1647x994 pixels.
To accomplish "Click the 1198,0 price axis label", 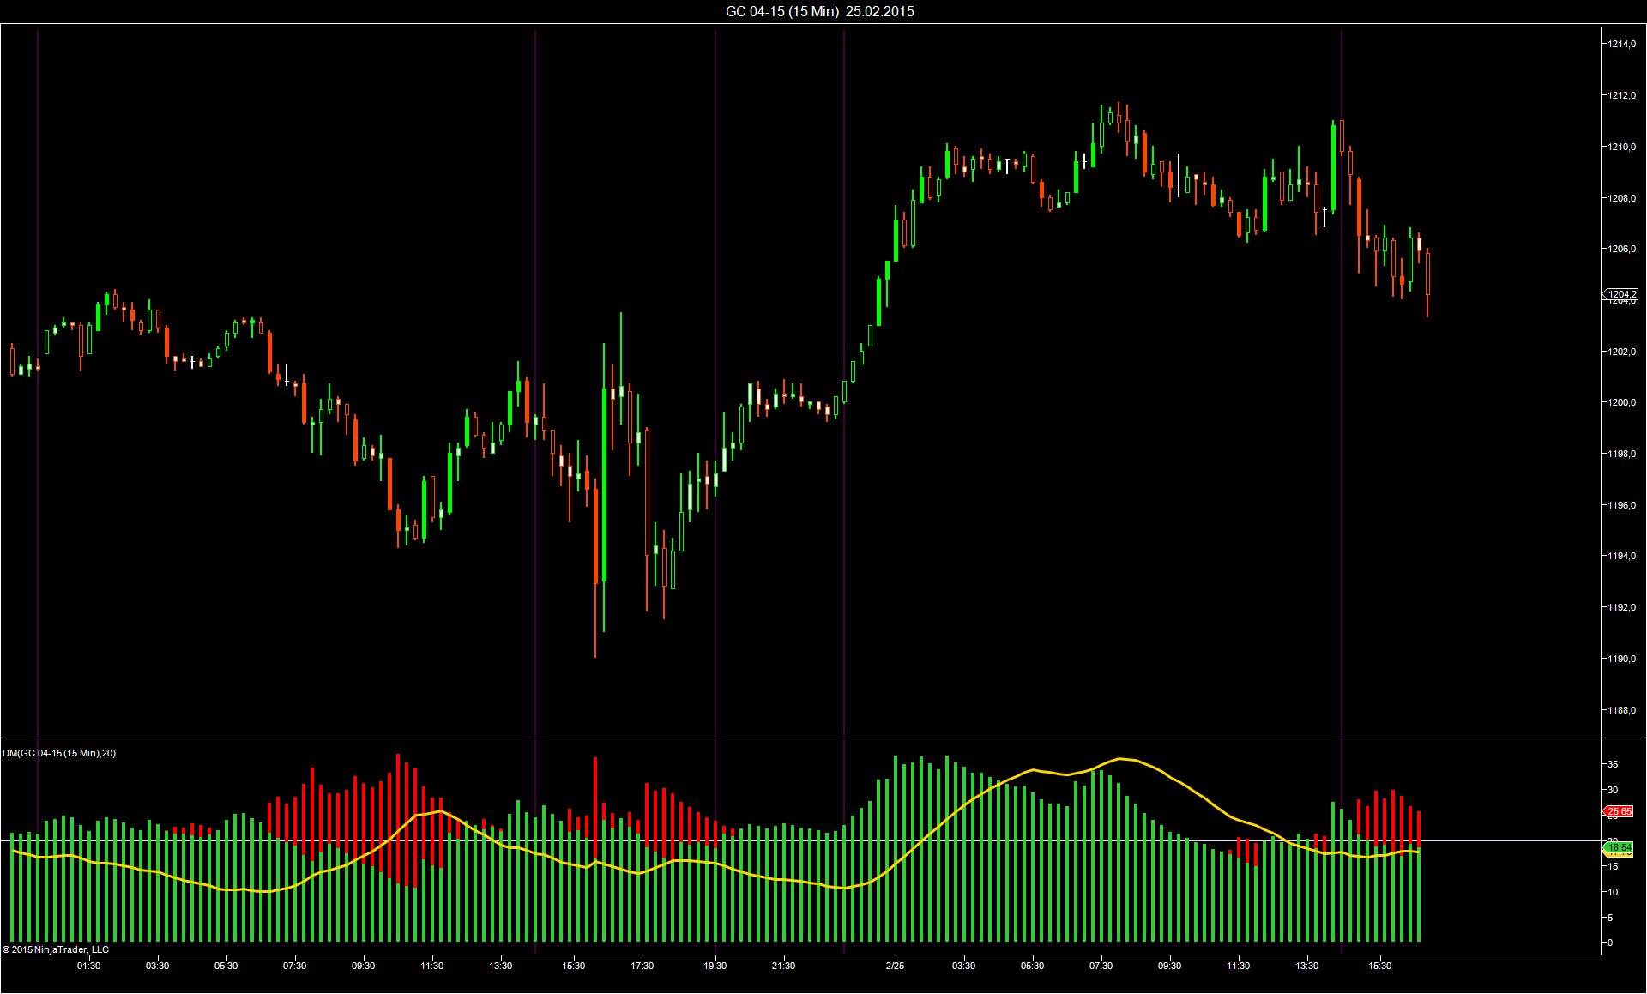I will tap(1621, 454).
